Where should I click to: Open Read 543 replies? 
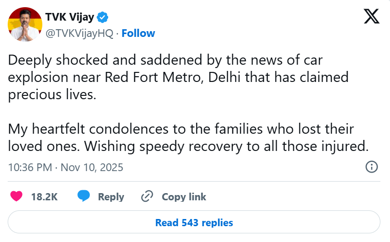coord(194,222)
